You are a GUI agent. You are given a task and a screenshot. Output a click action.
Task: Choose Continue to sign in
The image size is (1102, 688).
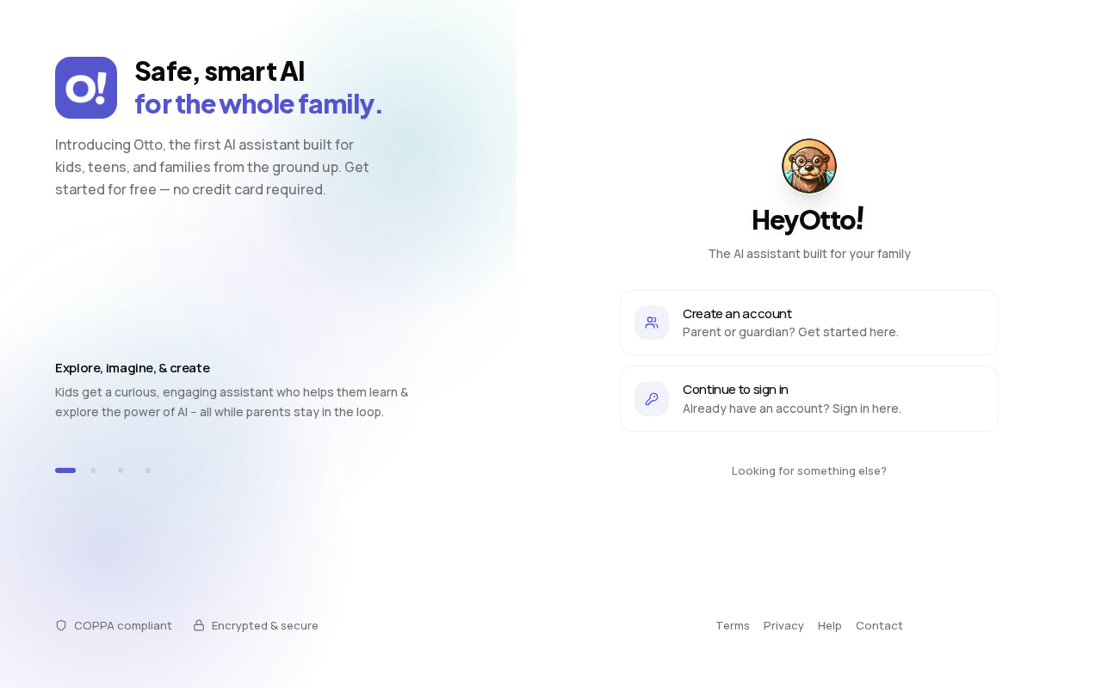(809, 399)
